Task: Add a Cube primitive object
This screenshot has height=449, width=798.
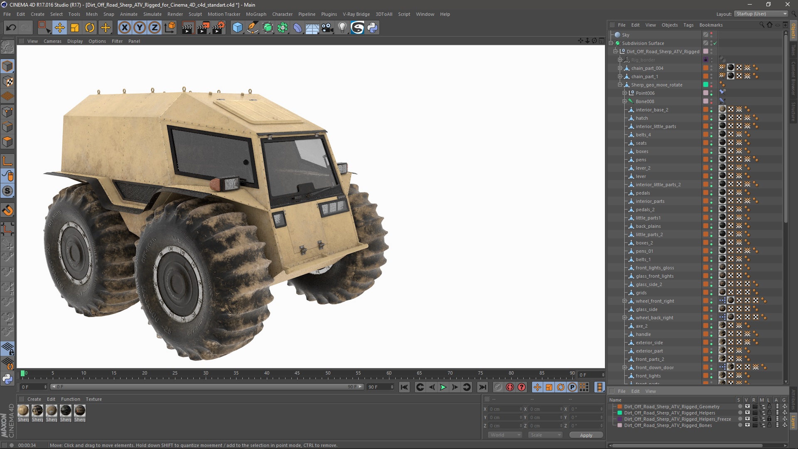Action: click(237, 28)
